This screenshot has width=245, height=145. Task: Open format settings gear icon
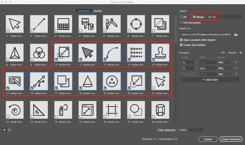coord(241,53)
